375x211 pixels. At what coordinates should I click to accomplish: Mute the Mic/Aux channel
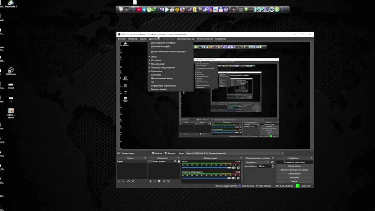[234, 168]
